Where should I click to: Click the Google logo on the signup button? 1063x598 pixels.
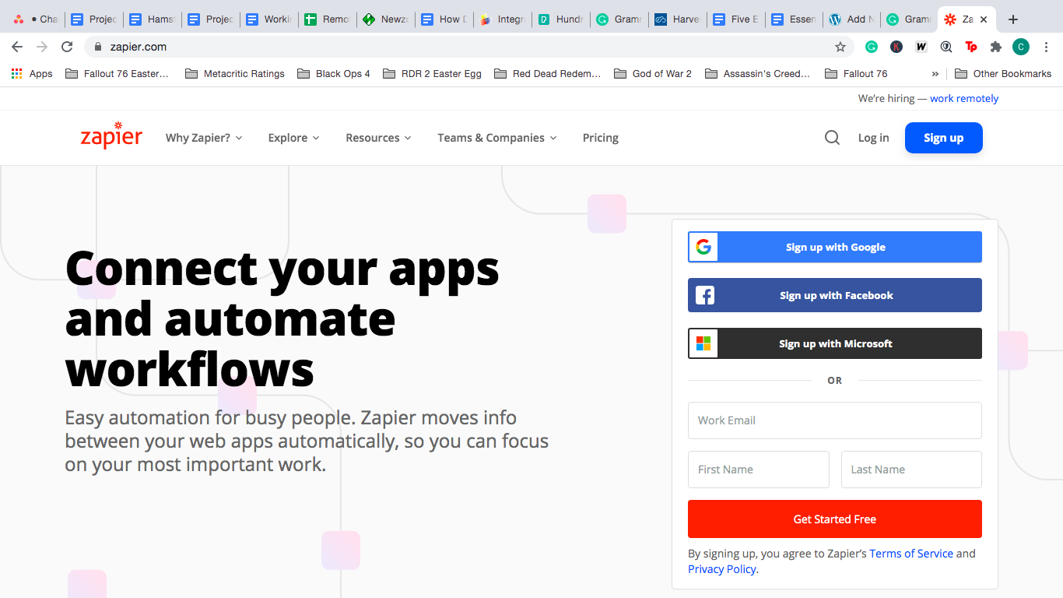click(703, 247)
